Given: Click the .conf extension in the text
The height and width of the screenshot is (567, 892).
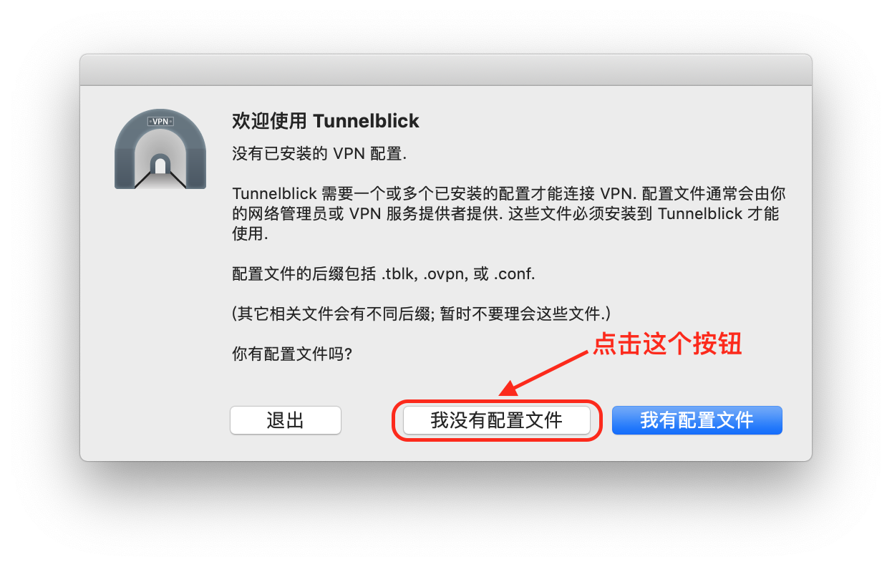Looking at the screenshot, I should point(515,274).
